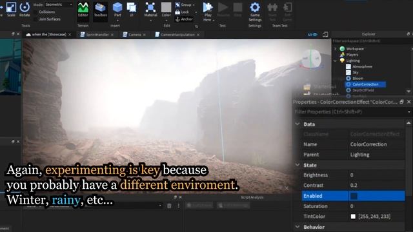Collapse the State properties section
Screen dimensions: 413x232
297,165
